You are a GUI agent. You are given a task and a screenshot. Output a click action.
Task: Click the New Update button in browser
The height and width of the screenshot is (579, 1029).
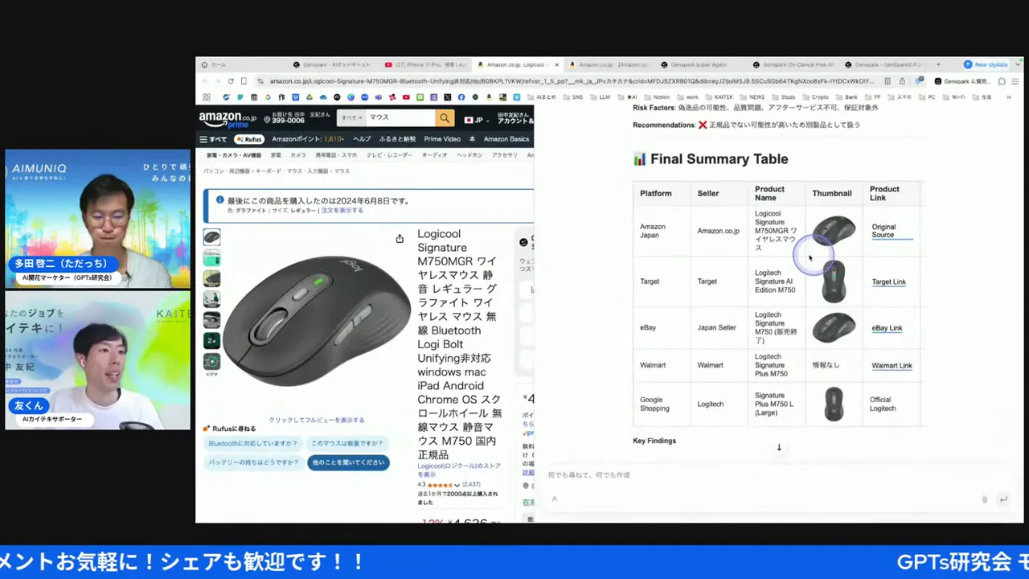986,64
